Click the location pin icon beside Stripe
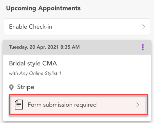This screenshot has height=123, width=154. coord(11,88)
